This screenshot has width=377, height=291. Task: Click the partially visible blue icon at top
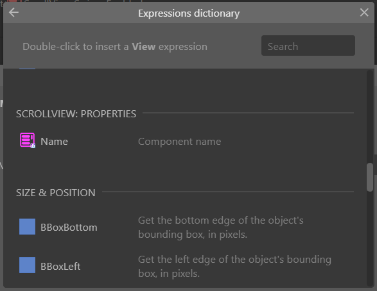(27, 69)
